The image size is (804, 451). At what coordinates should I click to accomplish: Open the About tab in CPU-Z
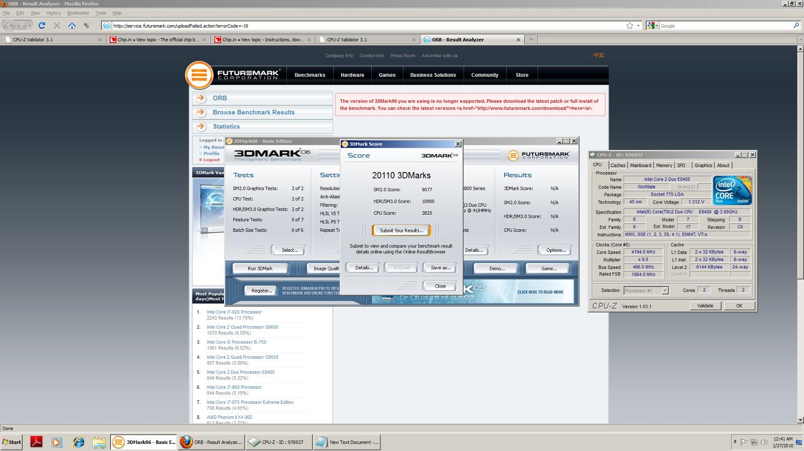tap(723, 165)
